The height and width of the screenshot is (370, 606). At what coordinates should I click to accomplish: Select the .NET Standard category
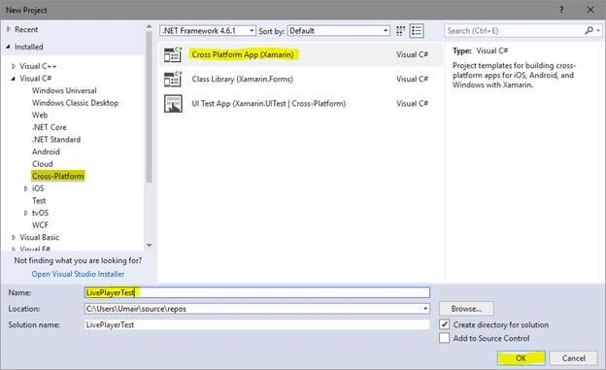(x=56, y=139)
